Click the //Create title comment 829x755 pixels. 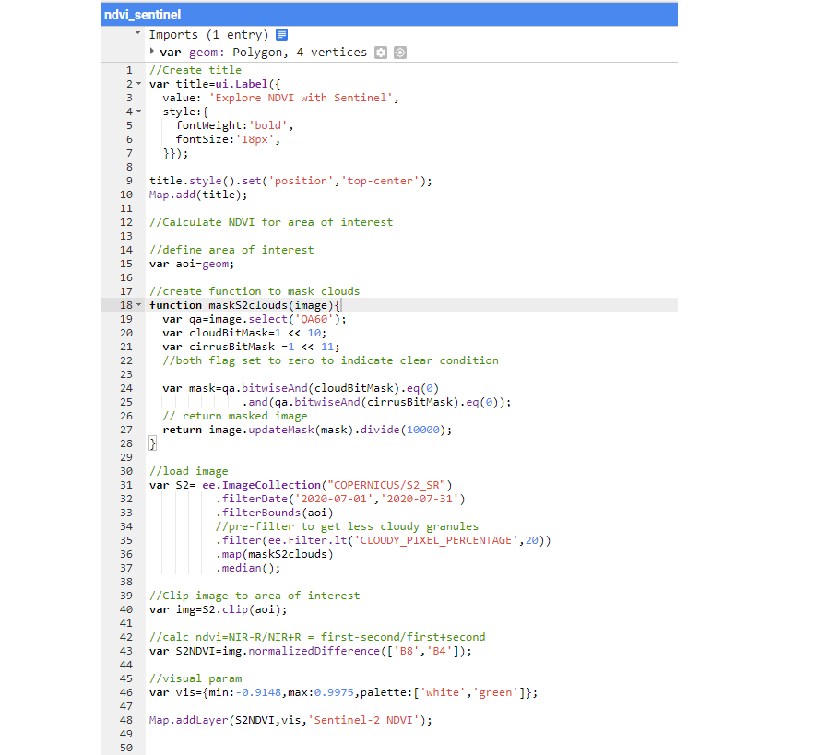tap(195, 70)
